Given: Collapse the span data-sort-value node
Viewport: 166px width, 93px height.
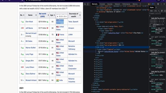Looking at the screenshot, I should (97, 26).
